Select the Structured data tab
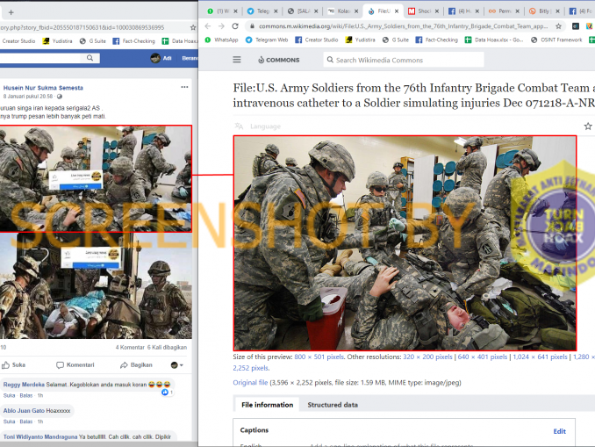 tap(333, 405)
